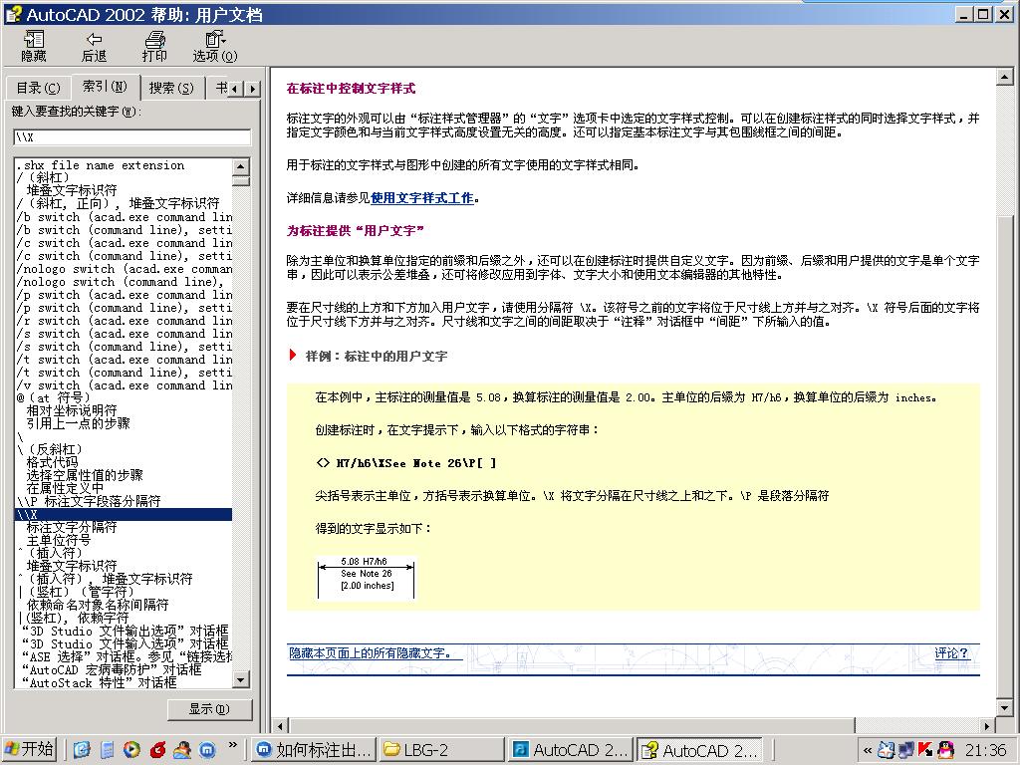
Task: Switch to the 目录(C) tab
Action: coord(38,88)
